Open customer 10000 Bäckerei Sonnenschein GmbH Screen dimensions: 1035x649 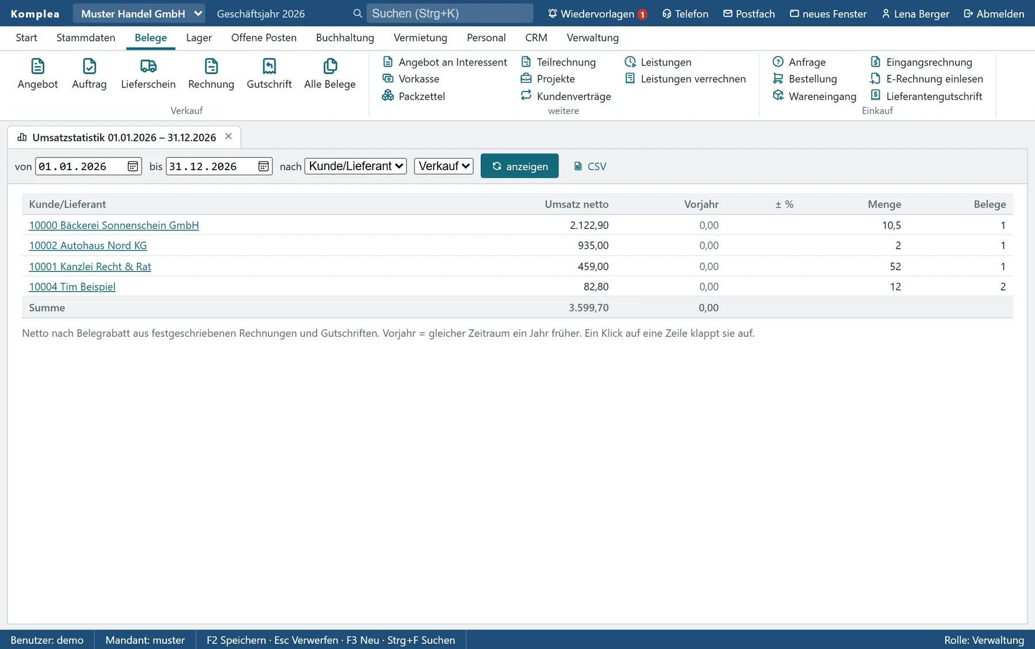(114, 225)
